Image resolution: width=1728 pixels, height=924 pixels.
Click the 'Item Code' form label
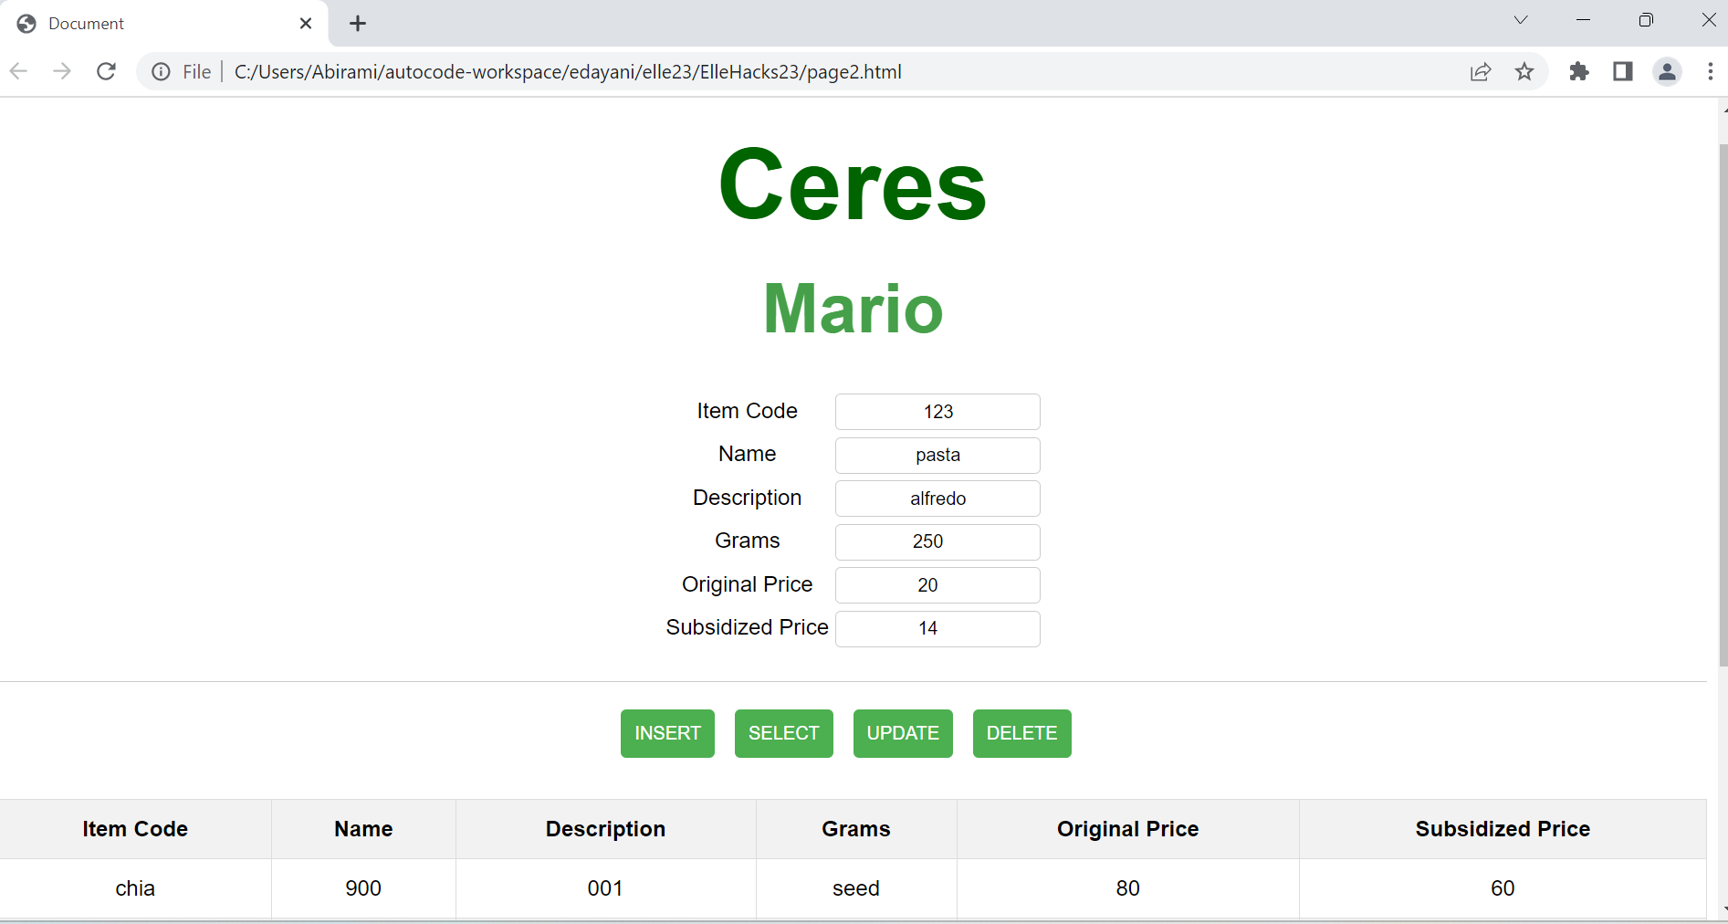(747, 411)
